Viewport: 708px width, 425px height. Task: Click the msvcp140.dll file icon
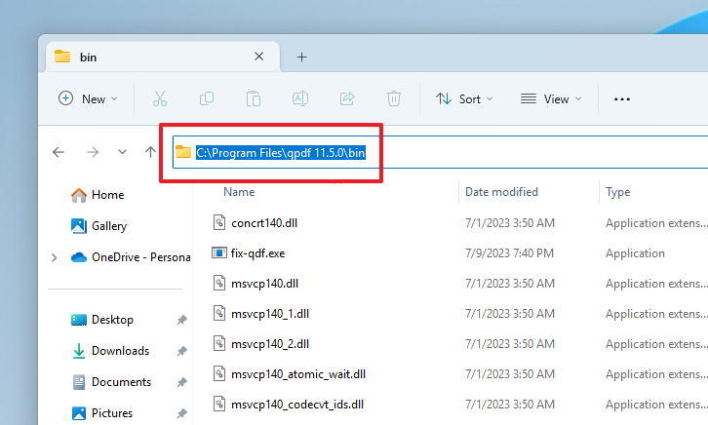(x=219, y=283)
